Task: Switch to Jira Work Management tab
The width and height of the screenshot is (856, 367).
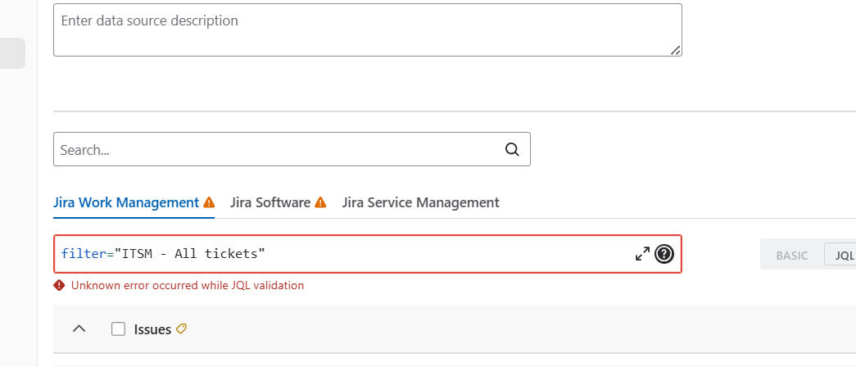Action: [126, 202]
